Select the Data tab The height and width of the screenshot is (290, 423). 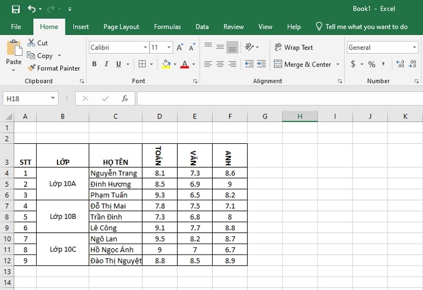tap(202, 27)
